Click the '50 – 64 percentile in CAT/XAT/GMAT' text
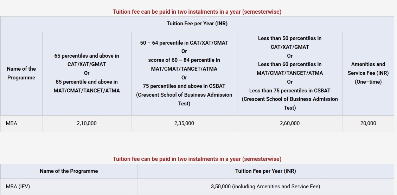 pos(184,43)
